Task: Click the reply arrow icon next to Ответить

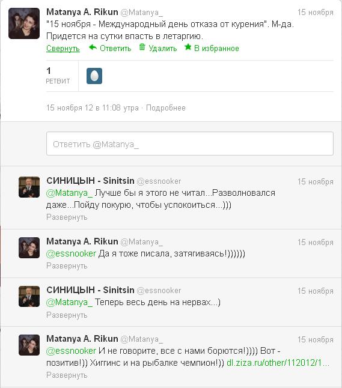Action: (93, 47)
